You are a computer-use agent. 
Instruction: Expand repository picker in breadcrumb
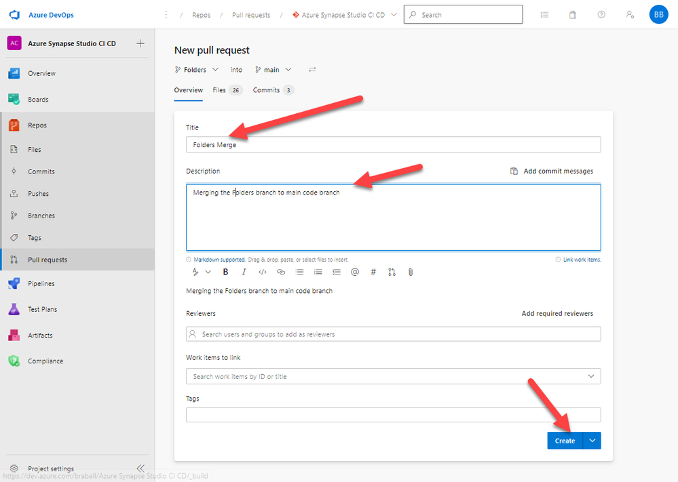pos(394,15)
